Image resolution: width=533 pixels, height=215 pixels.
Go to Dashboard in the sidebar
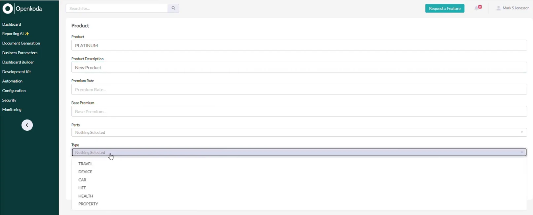tap(12, 24)
